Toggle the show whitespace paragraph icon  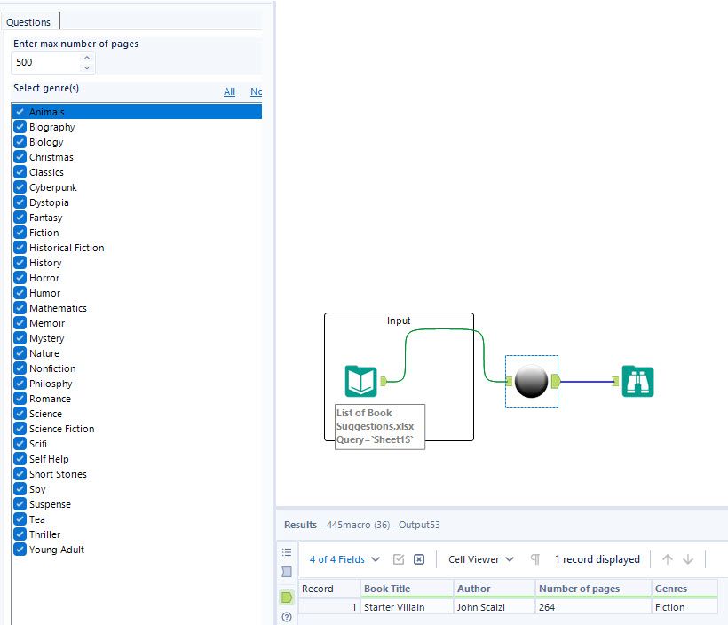click(x=535, y=559)
